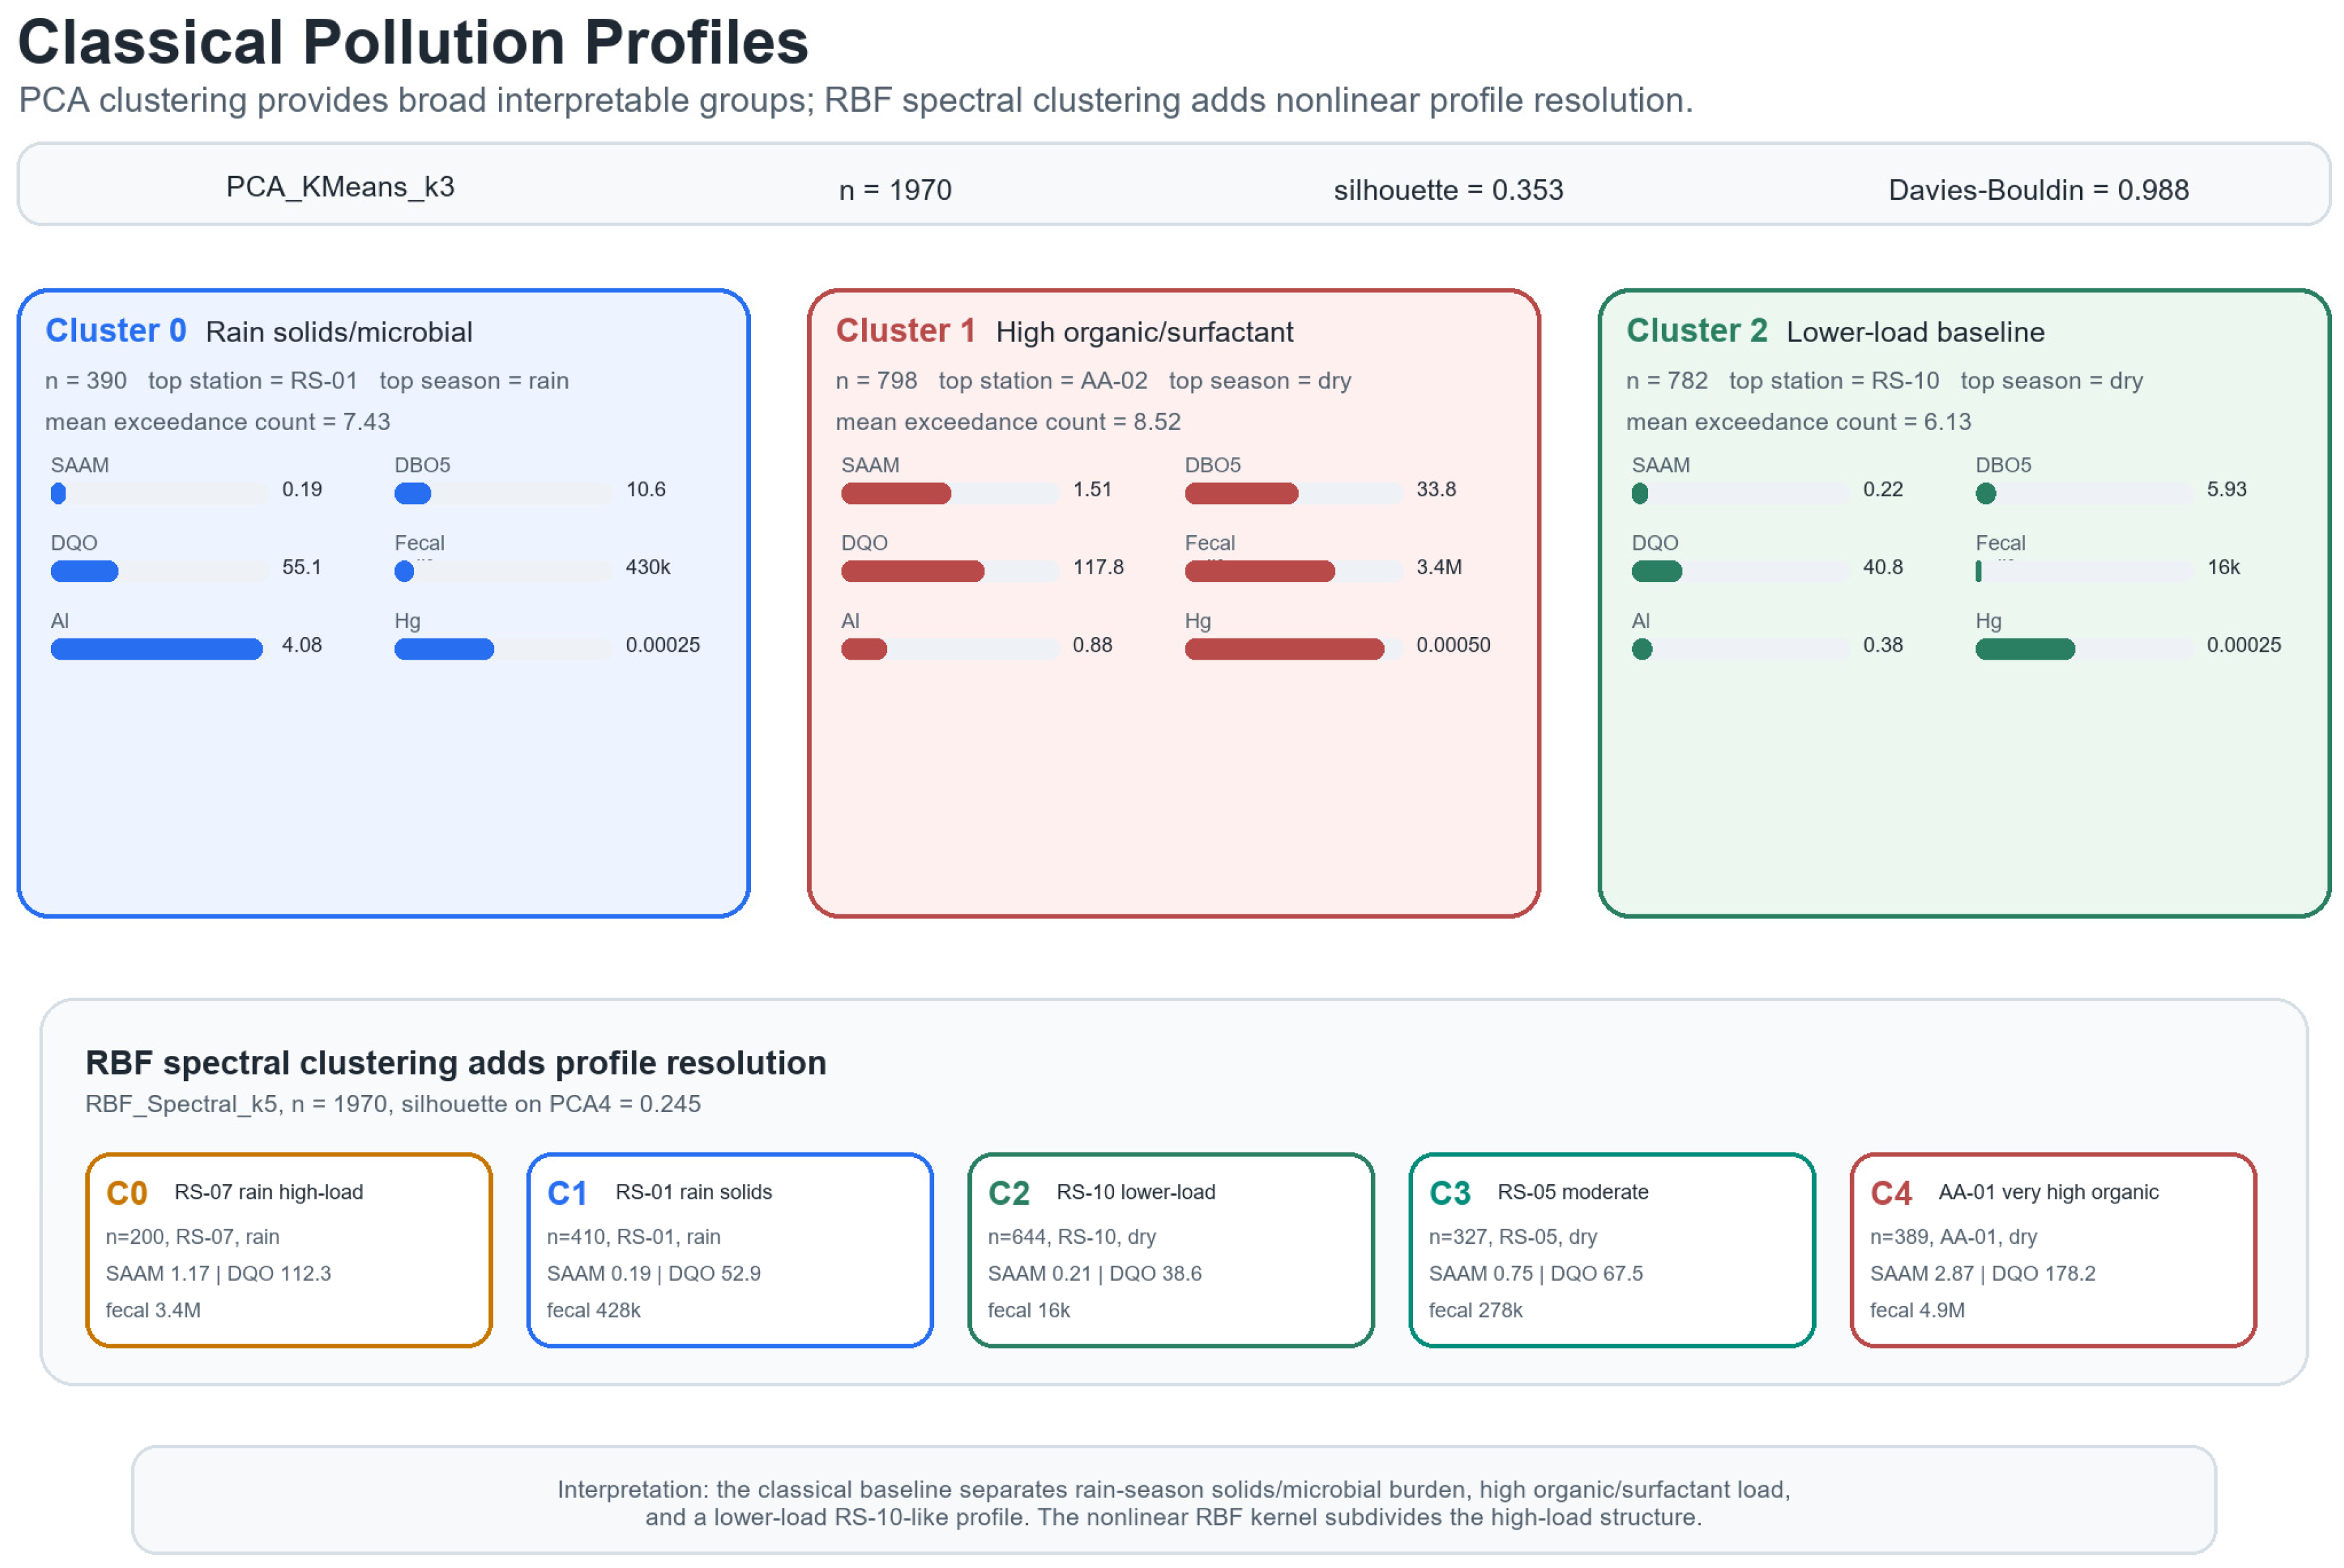
Task: Click SAAM 0.75 | DQO 67.5 in C3
Action: coord(1536,1273)
